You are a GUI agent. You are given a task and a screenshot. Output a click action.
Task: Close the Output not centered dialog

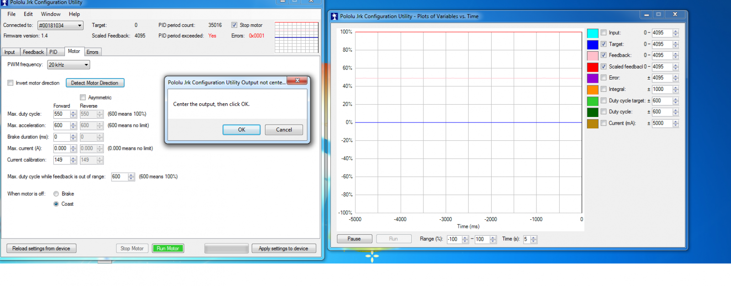(x=297, y=80)
